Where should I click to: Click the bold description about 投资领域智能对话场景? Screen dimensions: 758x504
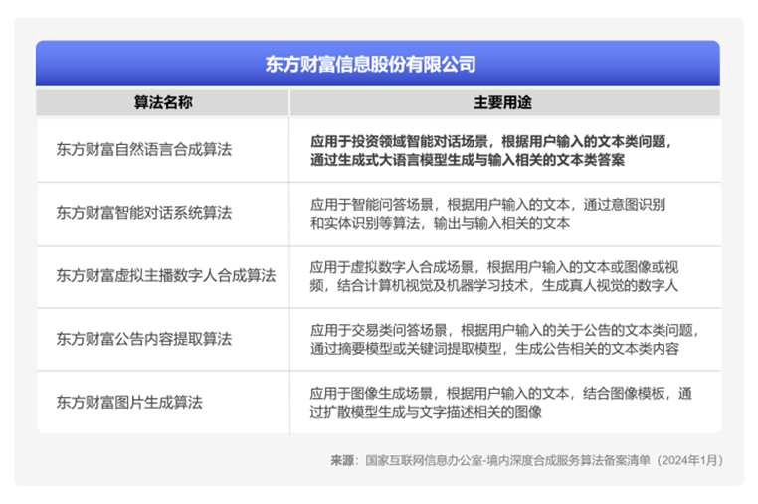491,151
